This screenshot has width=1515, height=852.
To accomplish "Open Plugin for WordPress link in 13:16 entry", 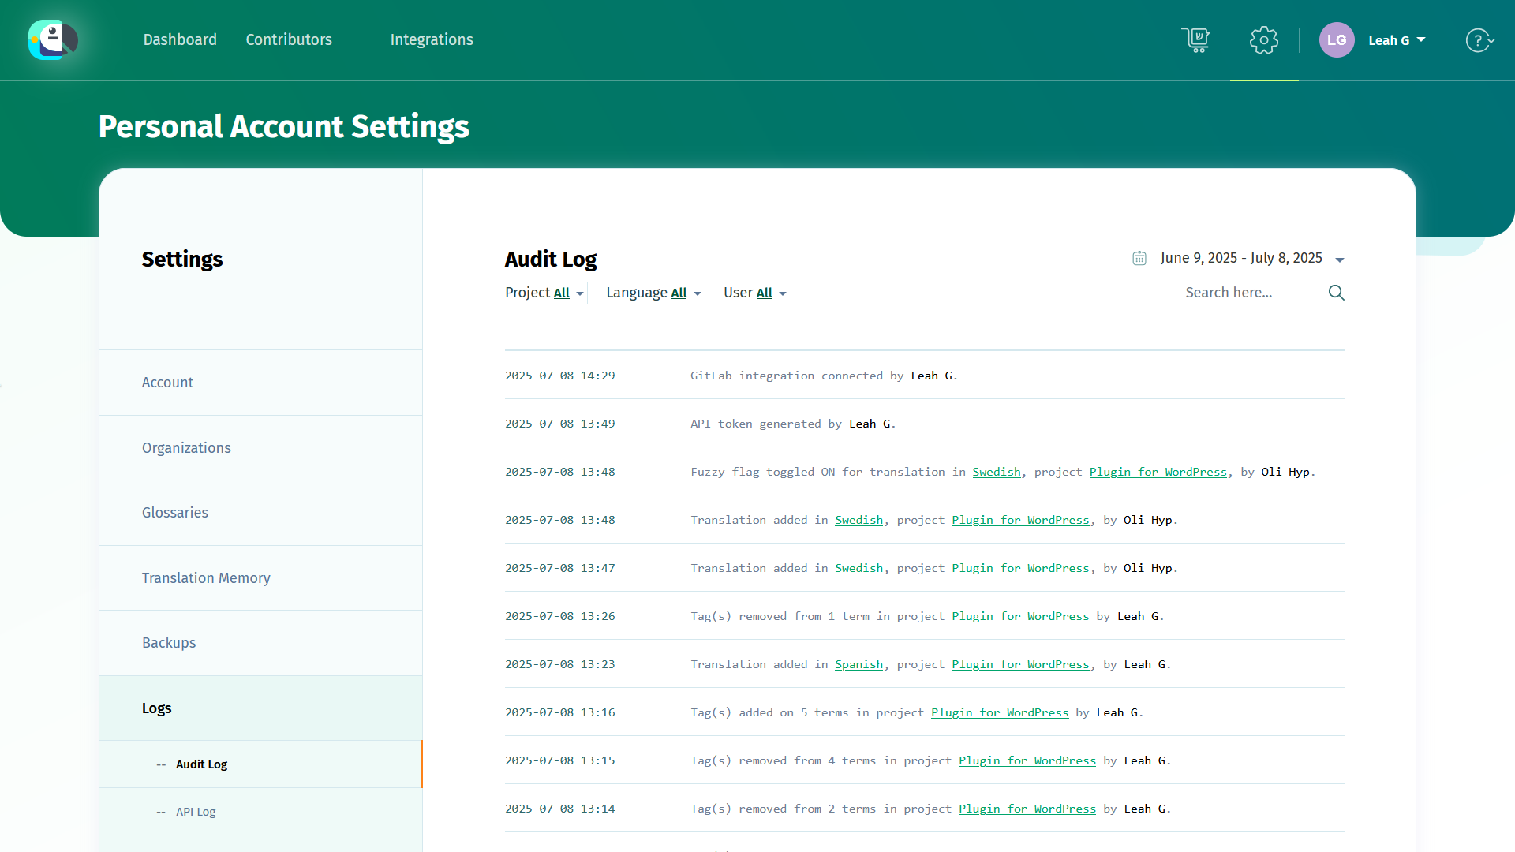I will (x=1000, y=712).
